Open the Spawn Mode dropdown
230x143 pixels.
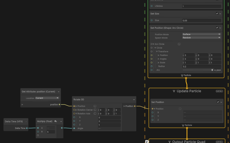click(x=201, y=38)
